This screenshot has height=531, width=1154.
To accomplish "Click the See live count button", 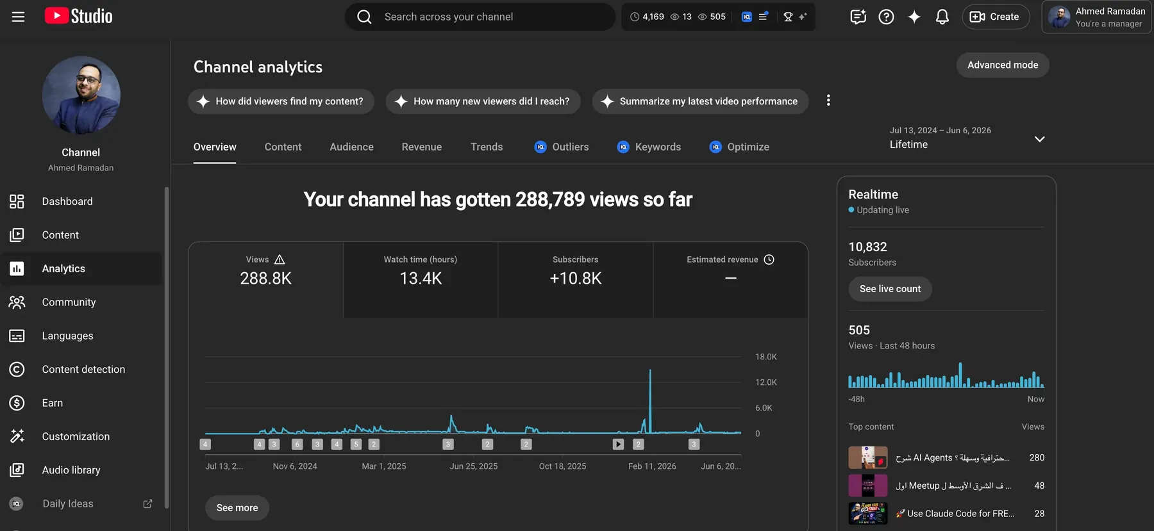I will click(890, 289).
